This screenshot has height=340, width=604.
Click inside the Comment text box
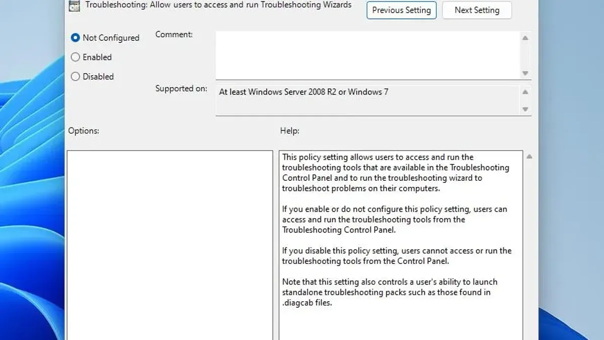[x=367, y=55]
